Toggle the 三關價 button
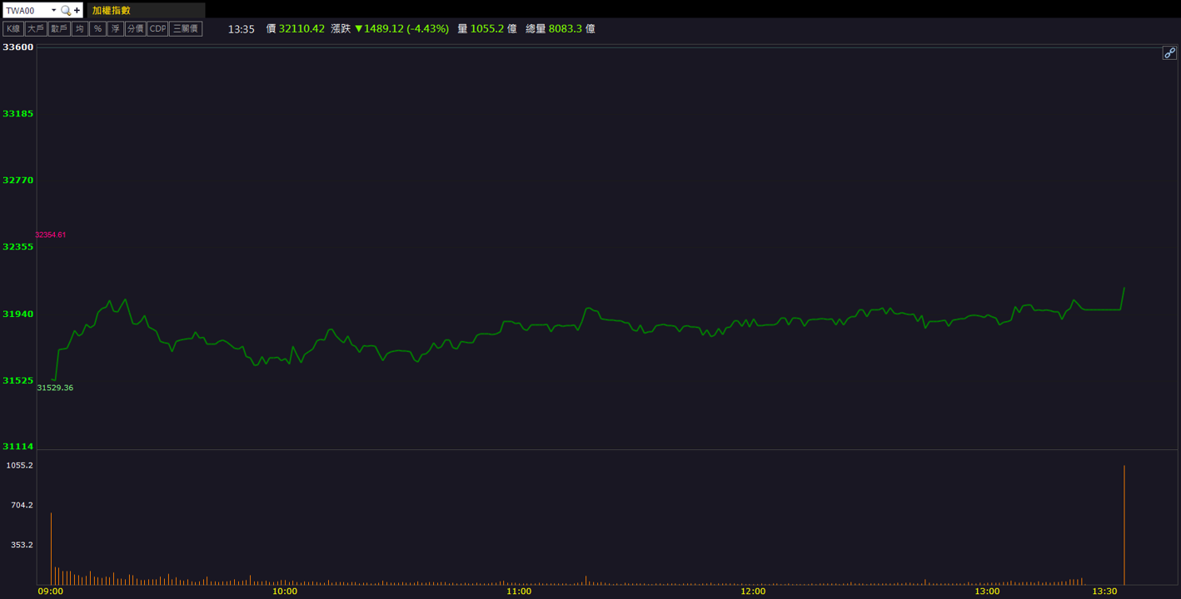 [x=186, y=29]
